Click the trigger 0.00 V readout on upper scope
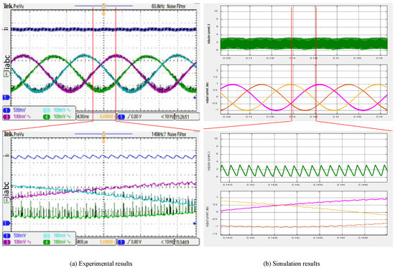The width and height of the screenshot is (395, 268). click(135, 117)
